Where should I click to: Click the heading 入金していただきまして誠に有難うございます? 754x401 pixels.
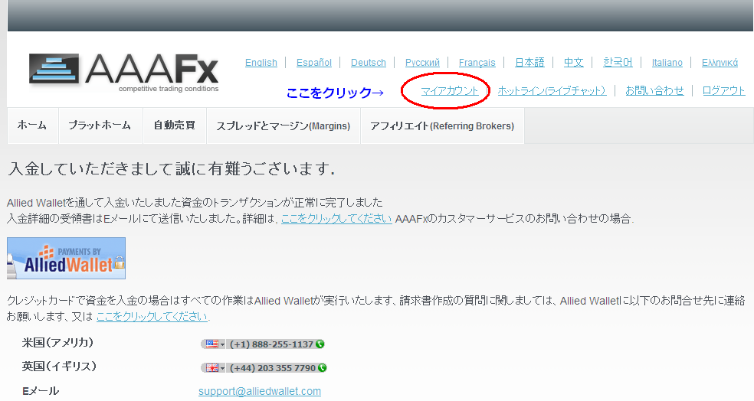tap(171, 168)
